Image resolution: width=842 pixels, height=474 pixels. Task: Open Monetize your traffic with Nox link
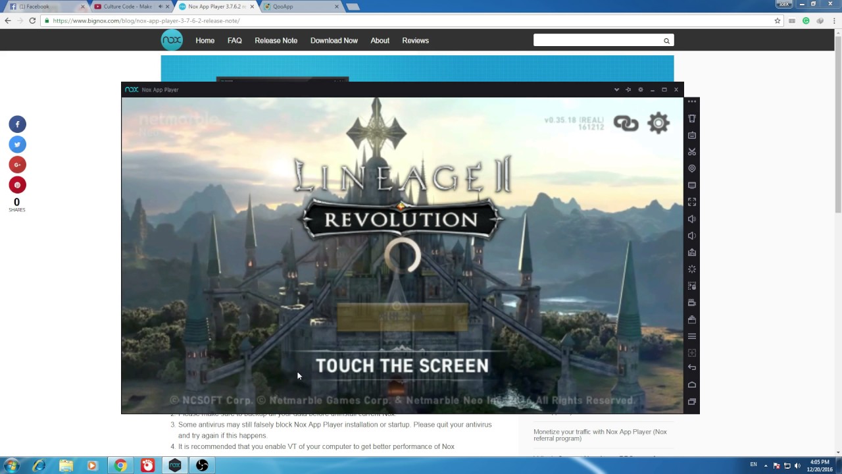coord(600,435)
